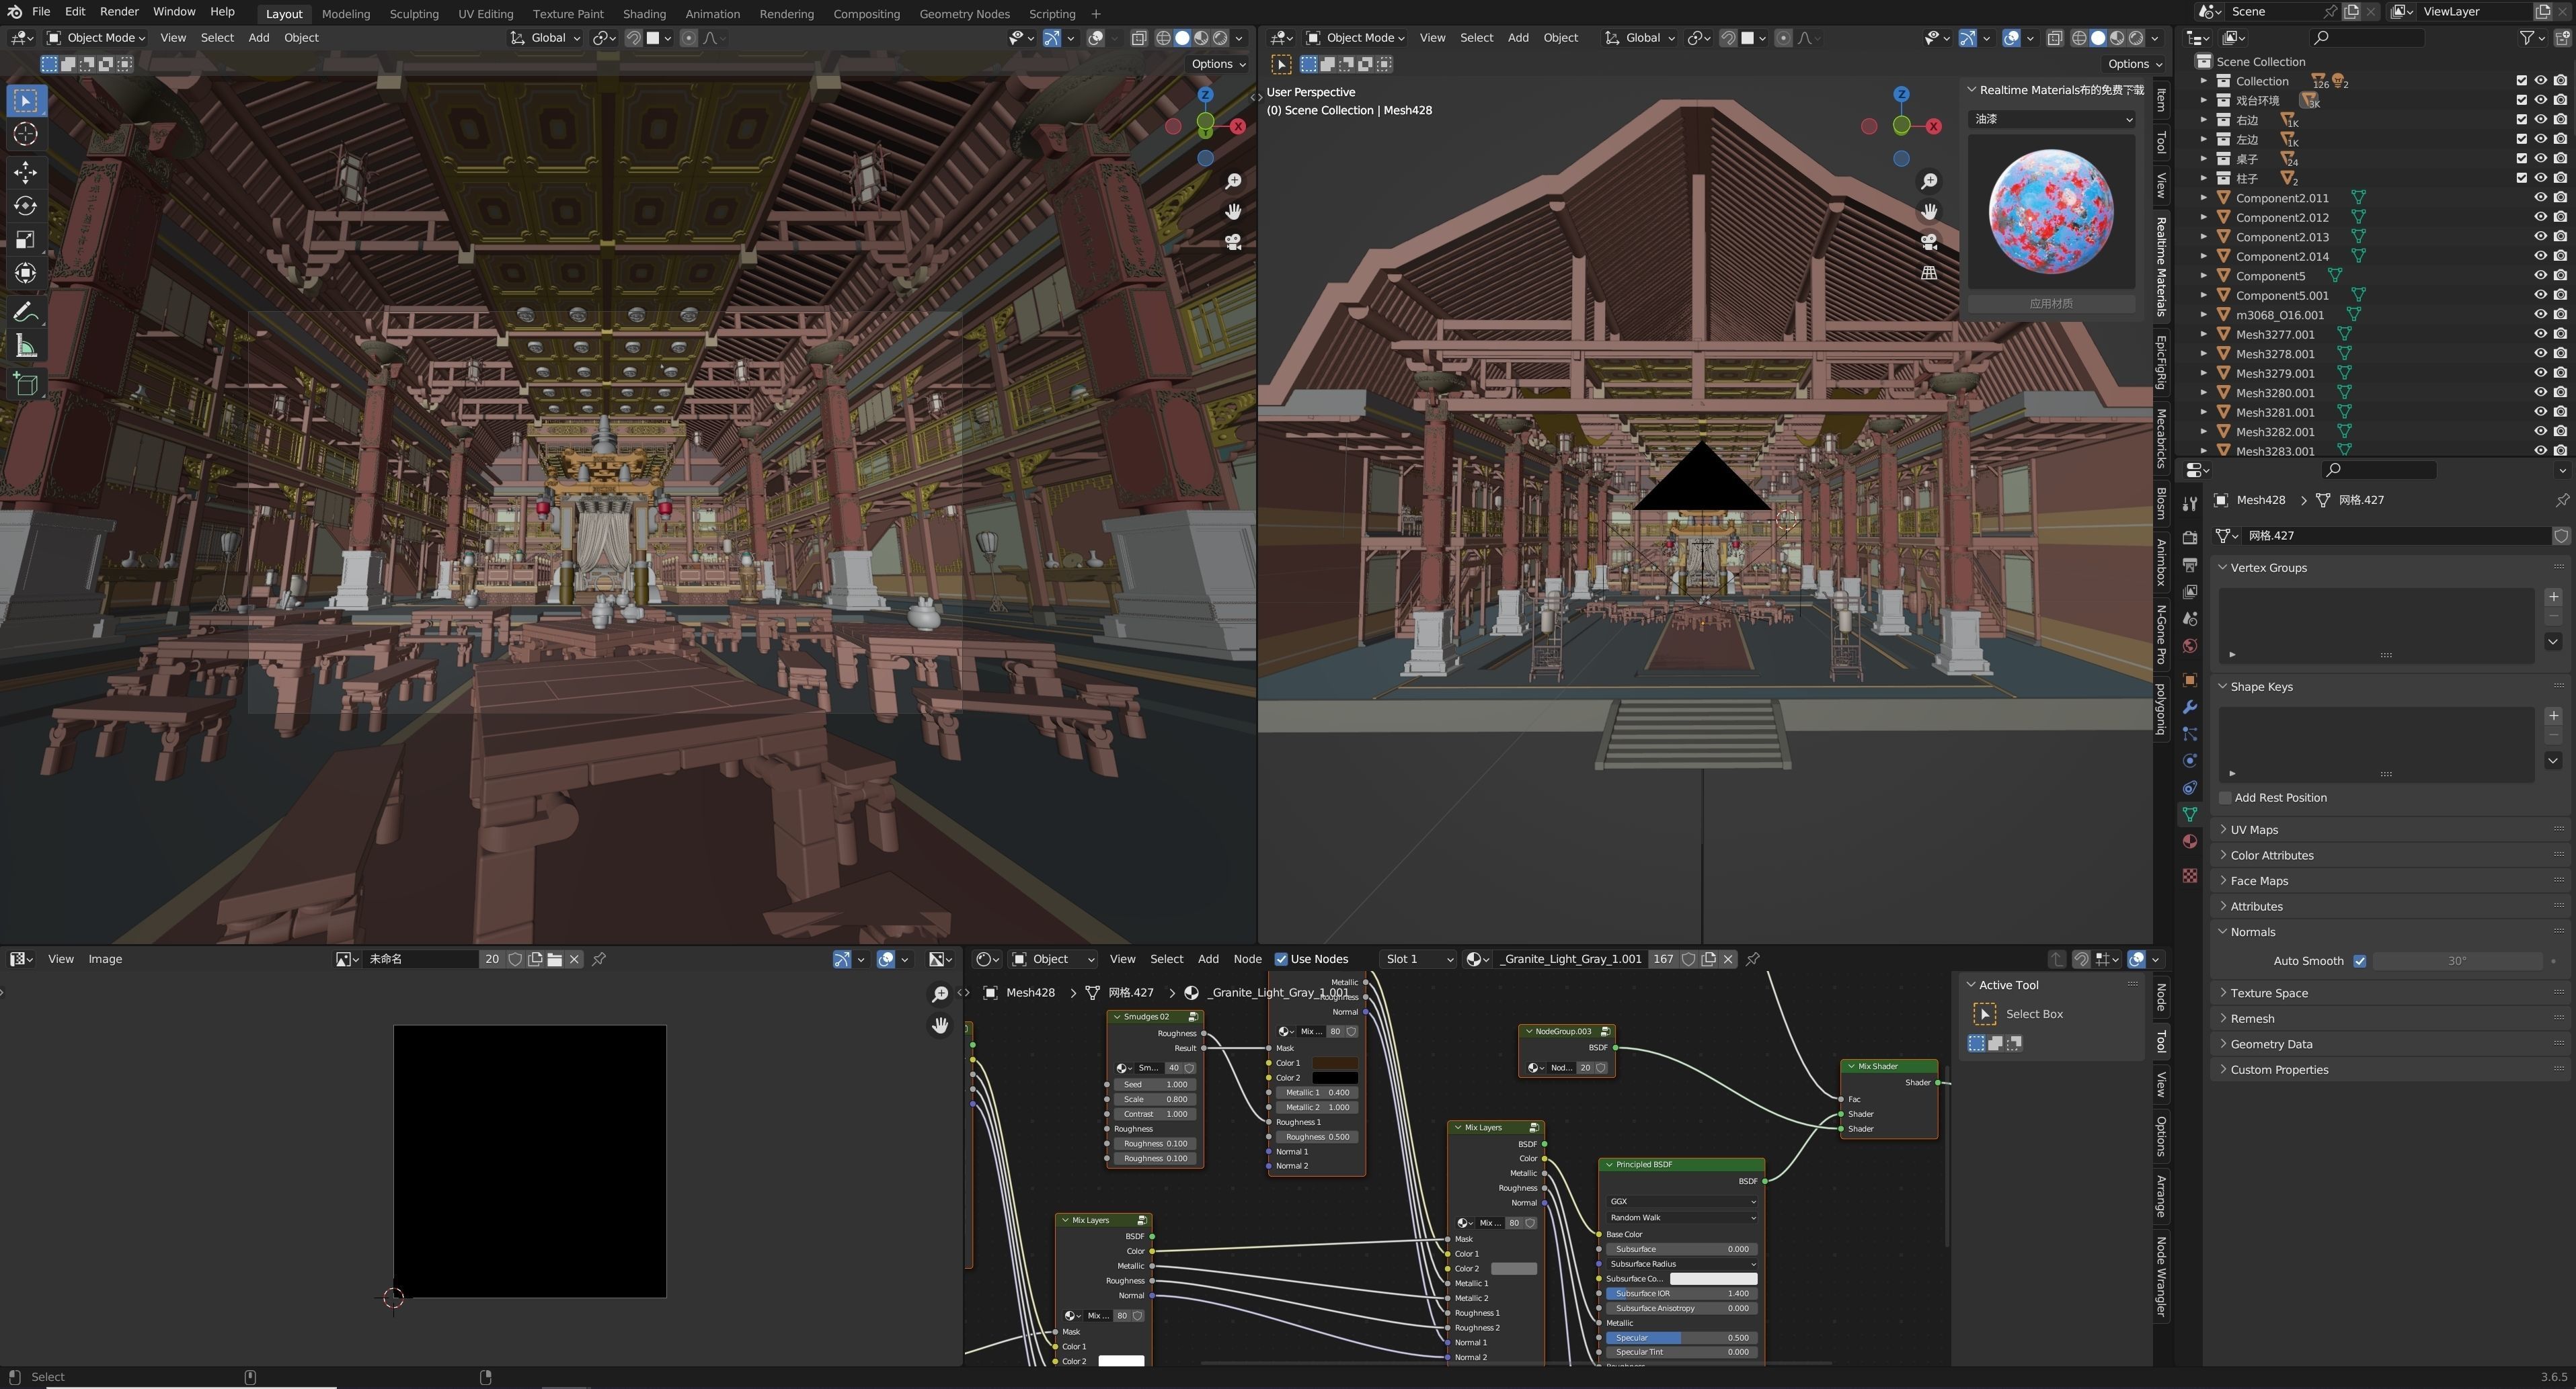The height and width of the screenshot is (1389, 2576).
Task: Uncheck the 右边 collection's checkbox in outliner
Action: coord(2522,120)
